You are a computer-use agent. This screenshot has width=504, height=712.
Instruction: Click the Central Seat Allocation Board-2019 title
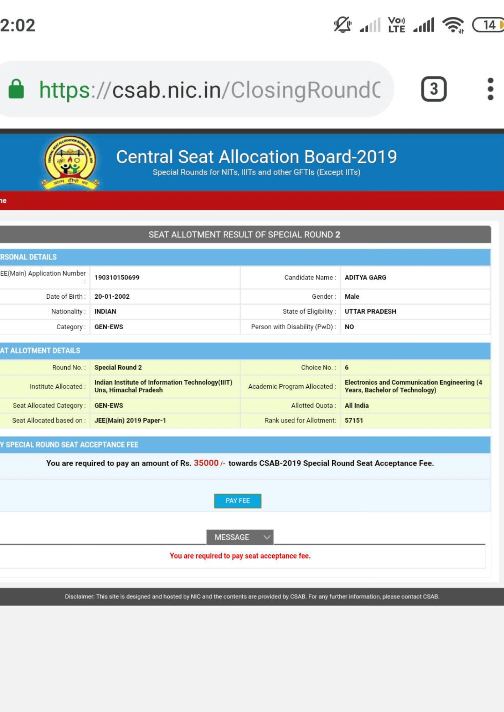256,157
